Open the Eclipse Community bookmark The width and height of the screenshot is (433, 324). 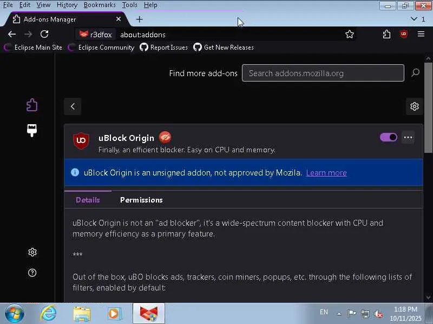101,48
